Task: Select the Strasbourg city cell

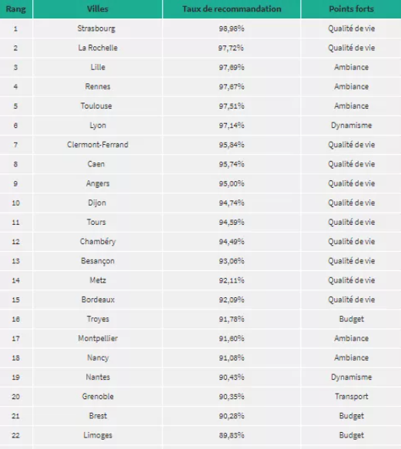Action: click(x=98, y=28)
